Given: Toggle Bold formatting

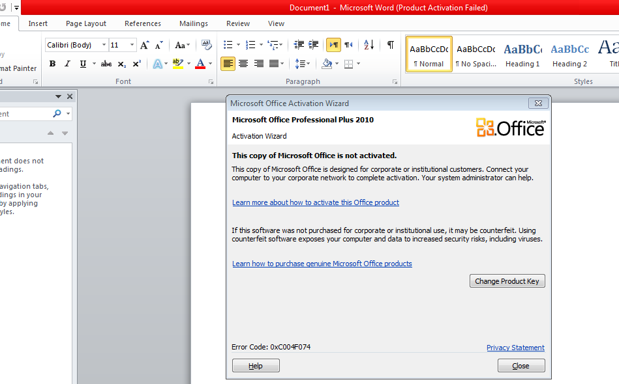Looking at the screenshot, I should click(52, 64).
